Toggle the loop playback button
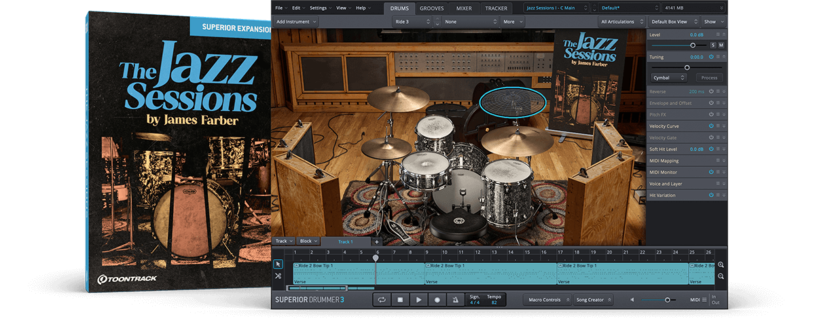The height and width of the screenshot is (331, 815). 382,300
